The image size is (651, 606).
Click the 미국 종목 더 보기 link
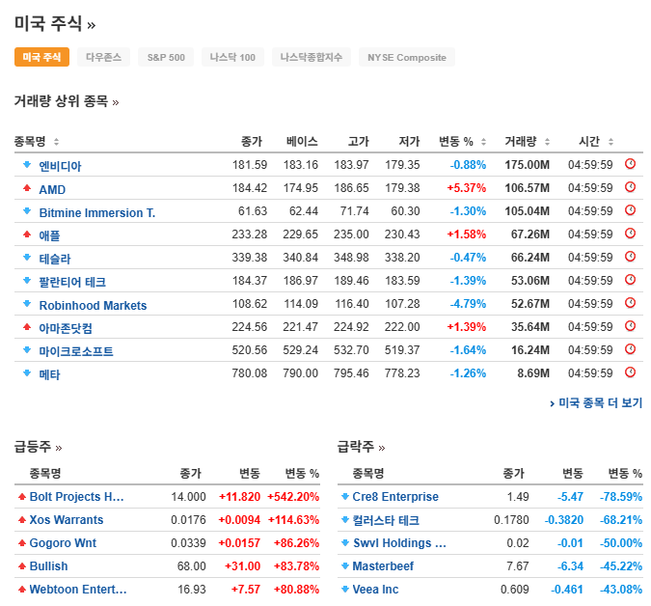click(596, 402)
